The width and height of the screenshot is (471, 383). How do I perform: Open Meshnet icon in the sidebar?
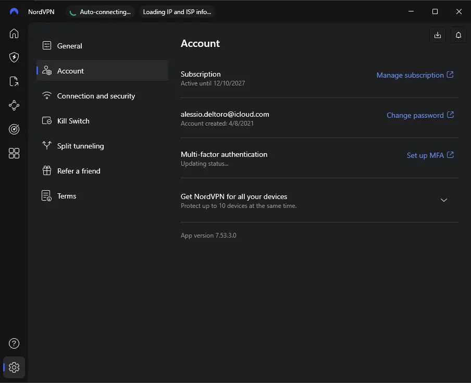point(14,105)
